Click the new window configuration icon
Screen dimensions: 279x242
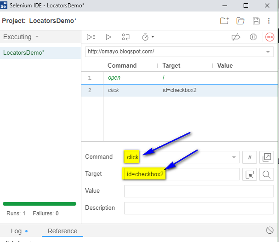click(267, 157)
